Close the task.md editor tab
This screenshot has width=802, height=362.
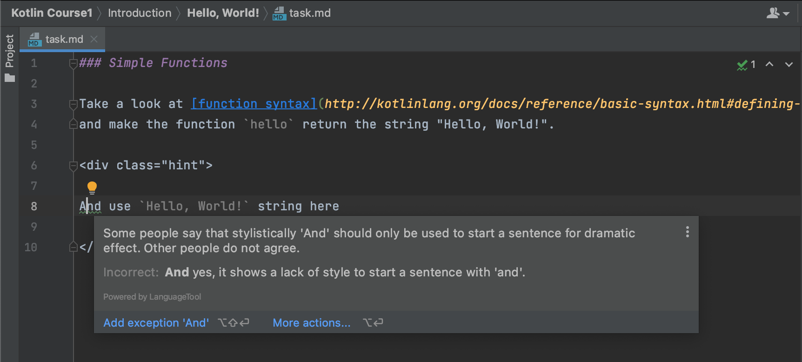click(94, 39)
